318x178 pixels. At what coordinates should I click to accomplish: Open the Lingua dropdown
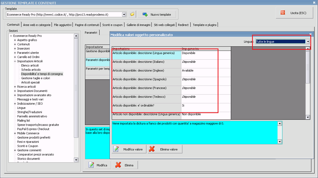click(308, 42)
